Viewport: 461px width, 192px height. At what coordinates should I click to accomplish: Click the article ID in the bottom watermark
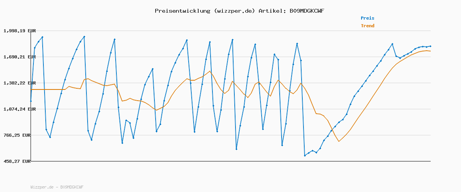[x=72, y=187]
